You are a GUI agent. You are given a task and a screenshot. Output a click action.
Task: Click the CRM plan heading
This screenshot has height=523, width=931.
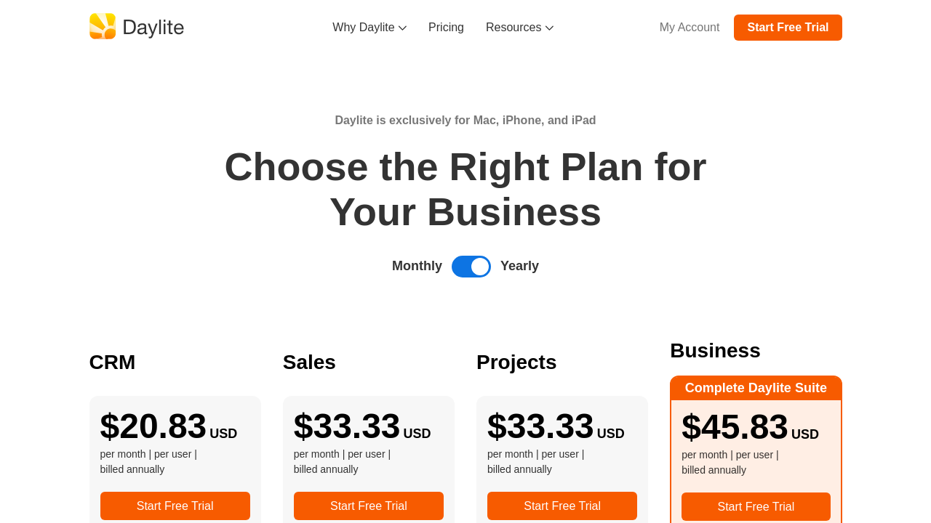tap(112, 362)
